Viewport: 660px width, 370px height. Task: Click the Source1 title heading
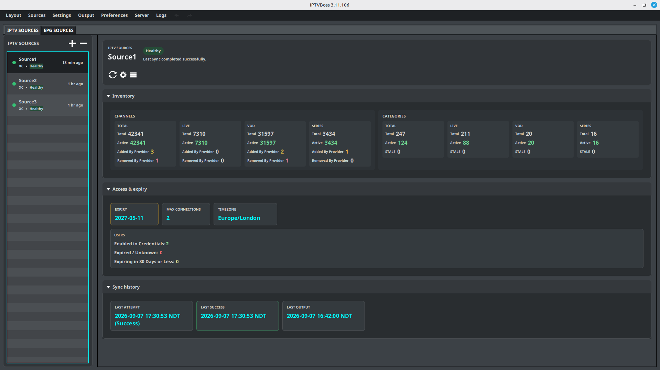pos(122,57)
